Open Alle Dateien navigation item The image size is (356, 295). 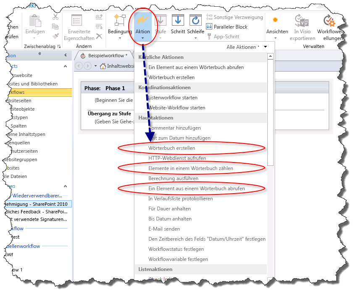point(15,176)
